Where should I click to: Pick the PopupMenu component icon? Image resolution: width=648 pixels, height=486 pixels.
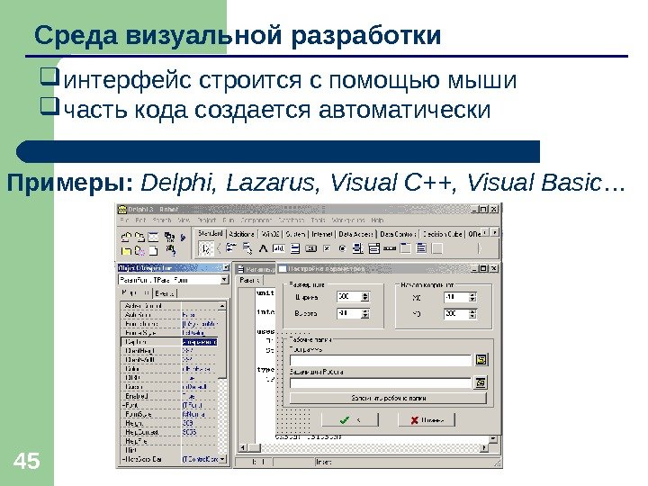247,248
